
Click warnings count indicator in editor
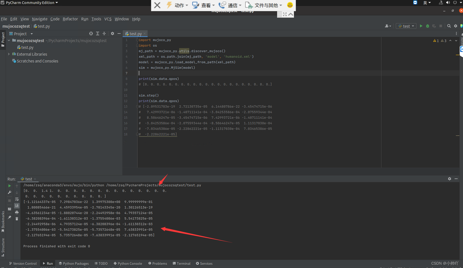[x=440, y=41]
